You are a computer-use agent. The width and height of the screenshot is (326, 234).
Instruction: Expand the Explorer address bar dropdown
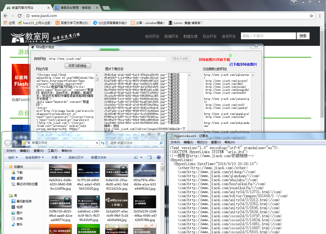[97, 143]
